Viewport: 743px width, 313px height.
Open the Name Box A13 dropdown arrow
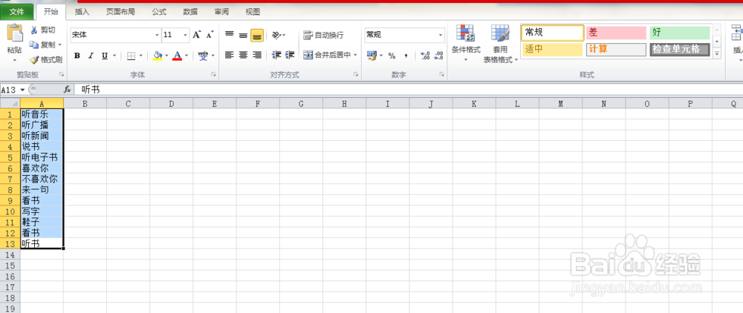pyautogui.click(x=23, y=89)
